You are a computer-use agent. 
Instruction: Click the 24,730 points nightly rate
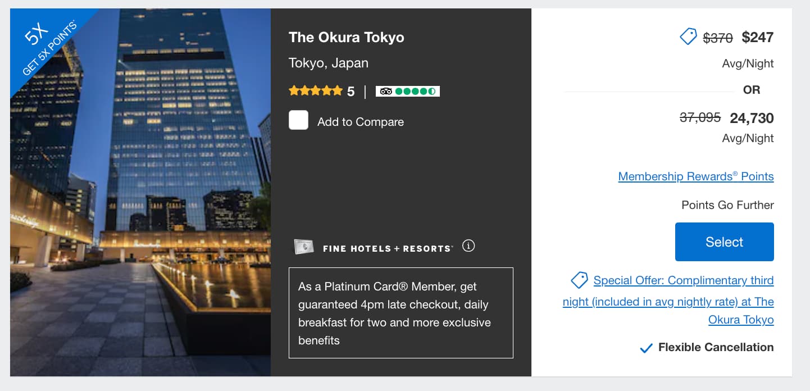click(x=752, y=118)
